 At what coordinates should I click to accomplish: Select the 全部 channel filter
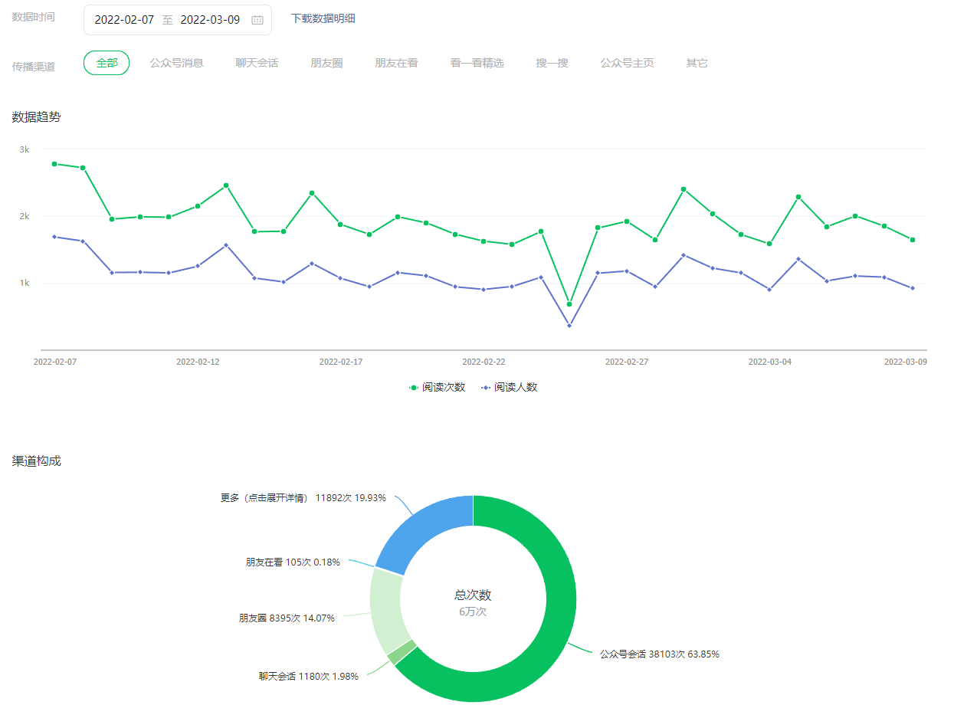click(x=107, y=63)
